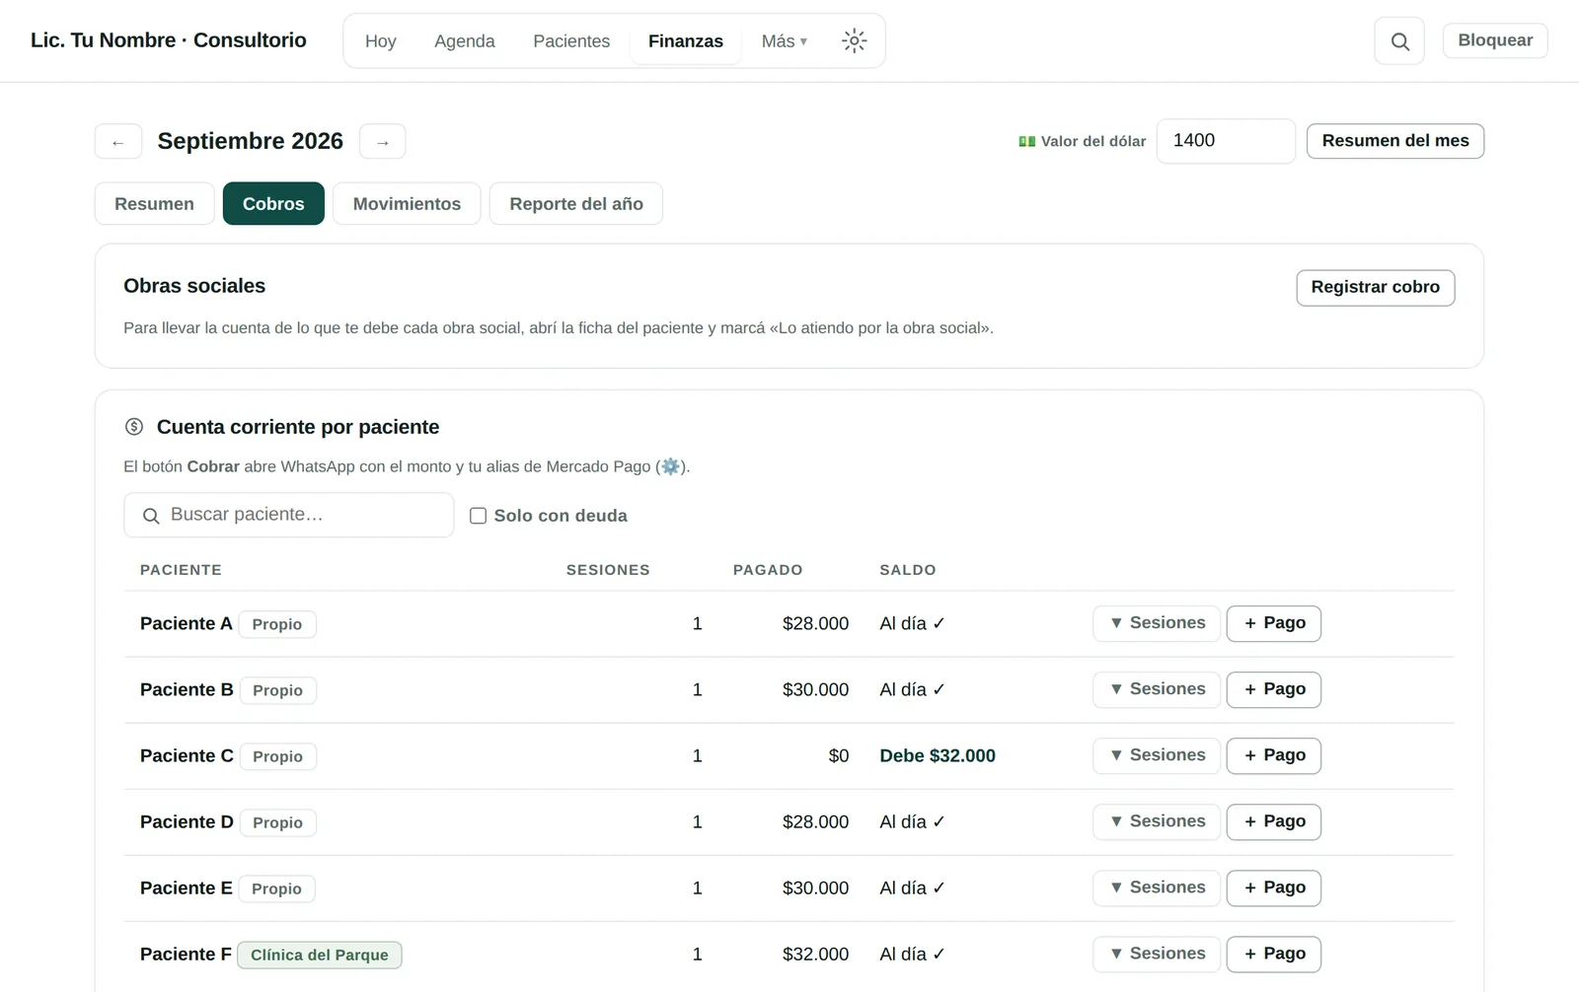The height and width of the screenshot is (992, 1579).
Task: Focus the Valor del dólar input field
Action: tap(1226, 141)
